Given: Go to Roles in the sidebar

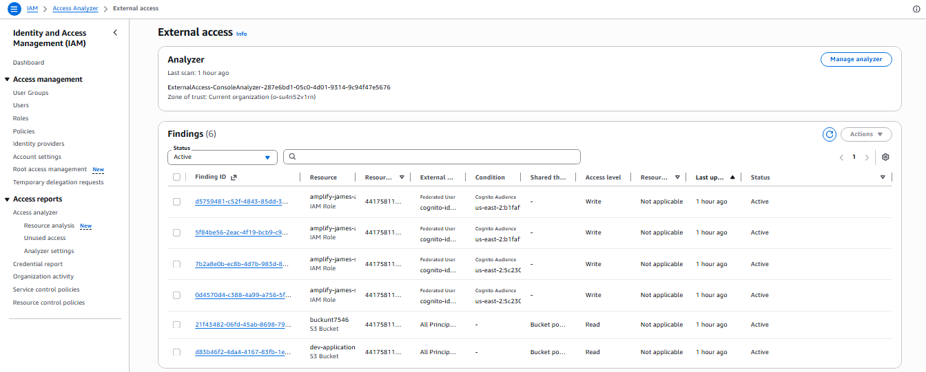Looking at the screenshot, I should pyautogui.click(x=21, y=118).
